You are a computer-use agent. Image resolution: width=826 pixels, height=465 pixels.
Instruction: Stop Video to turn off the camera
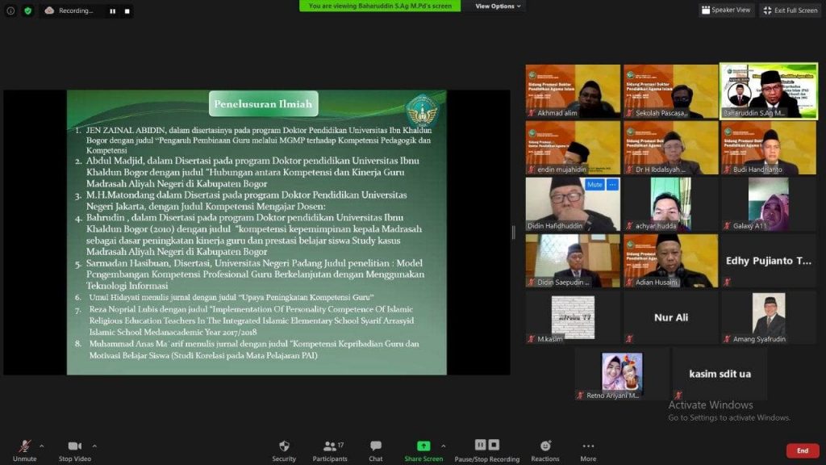click(75, 450)
